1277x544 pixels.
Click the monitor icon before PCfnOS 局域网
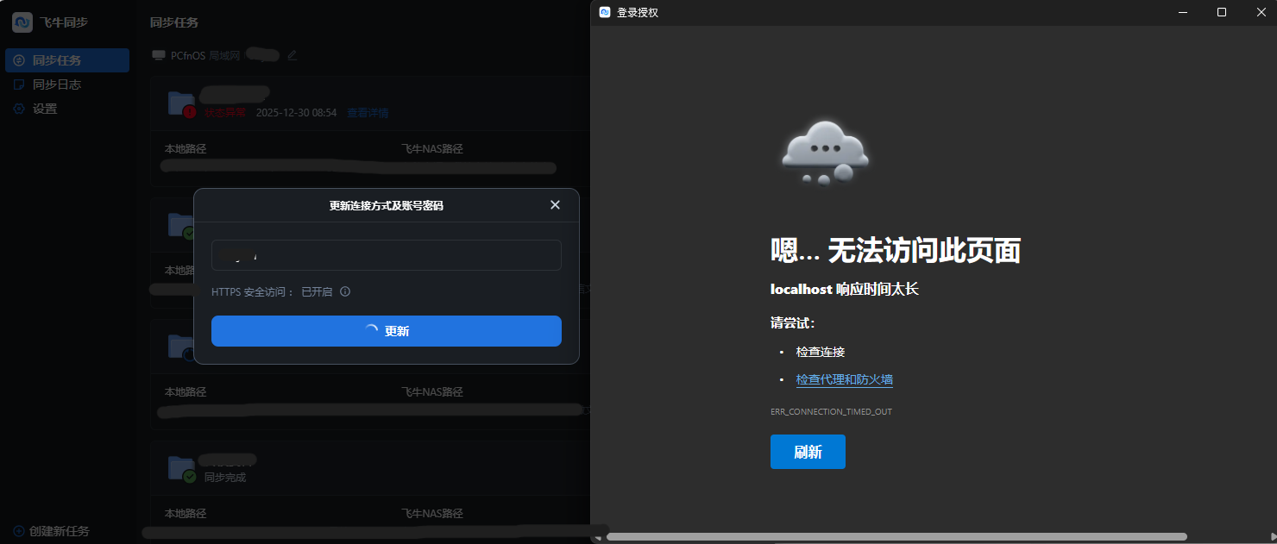tap(158, 54)
